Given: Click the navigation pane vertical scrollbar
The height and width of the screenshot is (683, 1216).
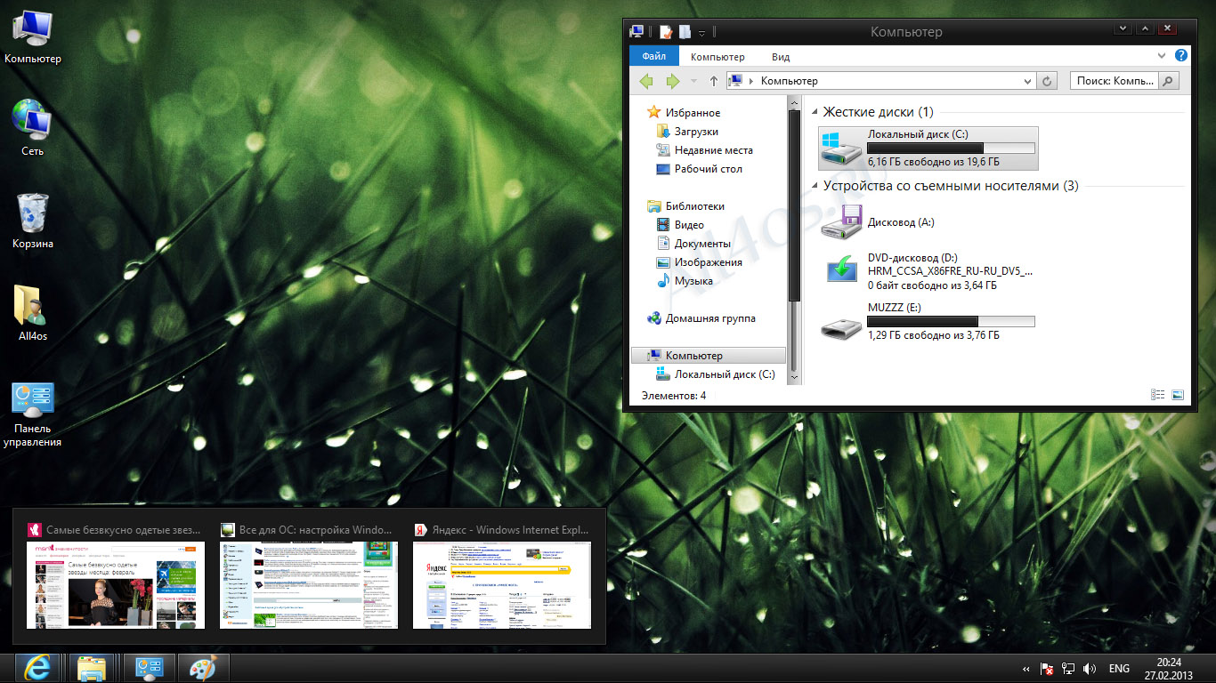Looking at the screenshot, I should 794,205.
